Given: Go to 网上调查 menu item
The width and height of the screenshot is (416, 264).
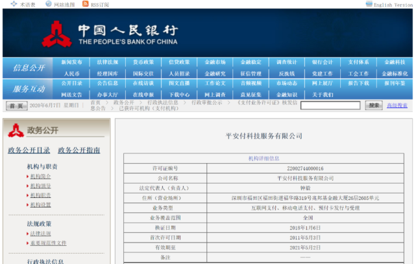Looking at the screenshot, I should [x=215, y=94].
